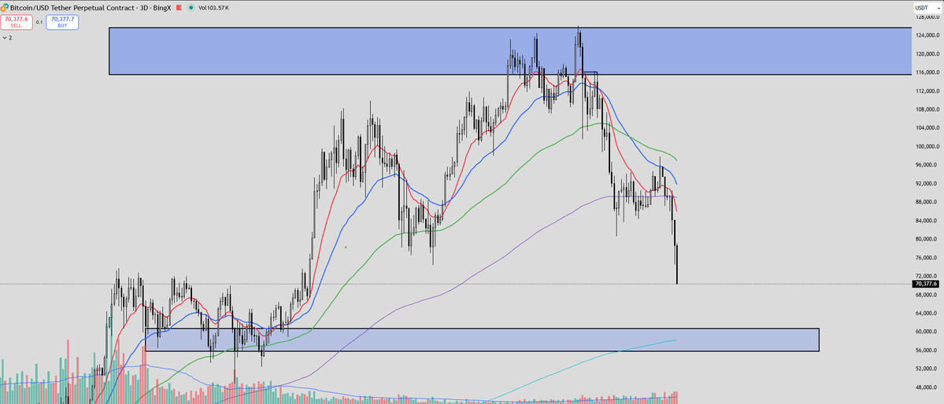
Task: Click the red SELL 70,377.6 button
Action: click(x=17, y=22)
